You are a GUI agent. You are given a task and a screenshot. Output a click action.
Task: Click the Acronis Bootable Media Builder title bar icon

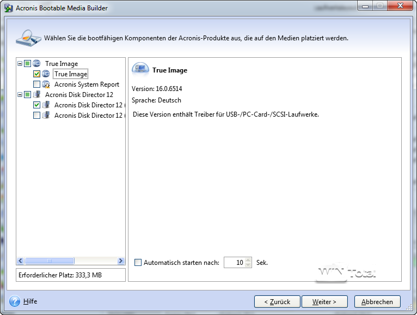(x=9, y=8)
